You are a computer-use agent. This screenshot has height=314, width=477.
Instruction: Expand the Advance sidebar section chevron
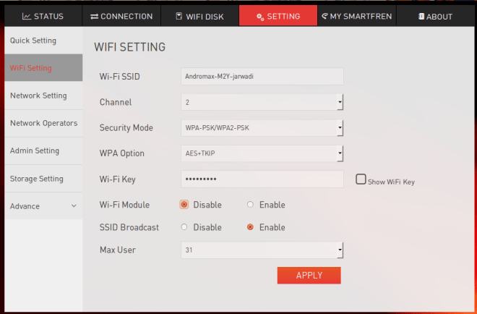point(74,206)
